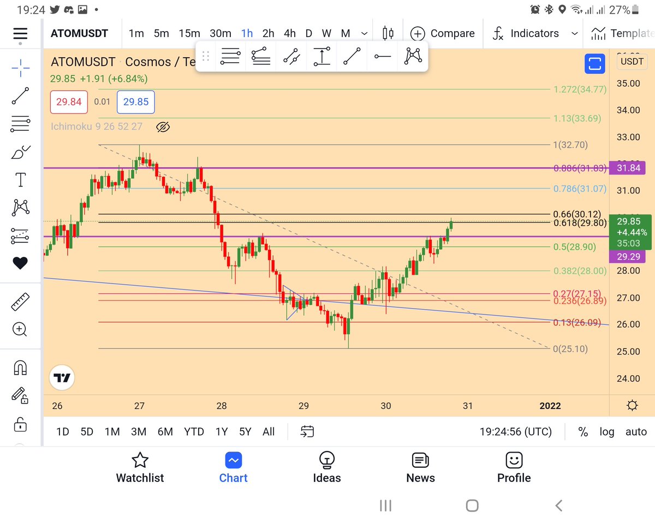Open the Watchlist tab

click(x=140, y=468)
